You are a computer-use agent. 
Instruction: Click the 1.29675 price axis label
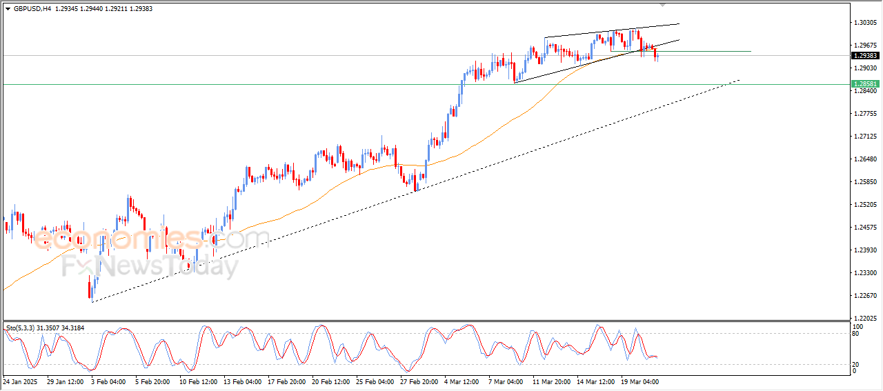865,46
